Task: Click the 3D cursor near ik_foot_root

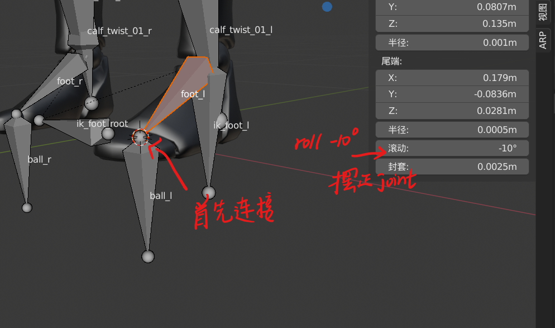Action: [139, 136]
